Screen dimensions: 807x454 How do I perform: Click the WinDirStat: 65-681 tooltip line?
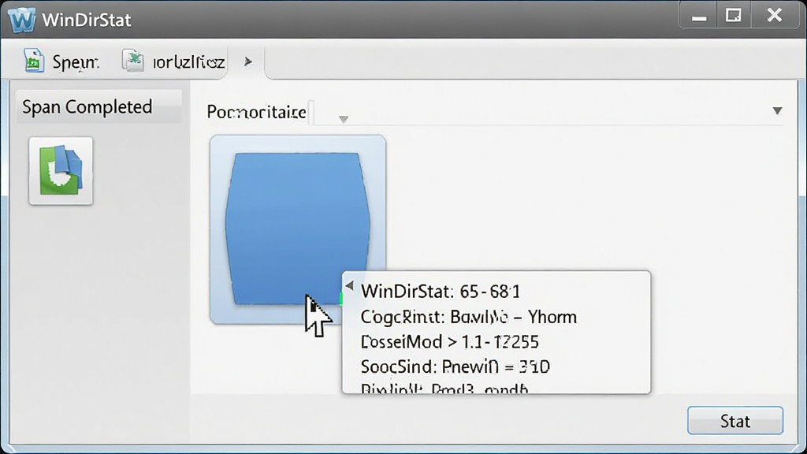point(440,292)
